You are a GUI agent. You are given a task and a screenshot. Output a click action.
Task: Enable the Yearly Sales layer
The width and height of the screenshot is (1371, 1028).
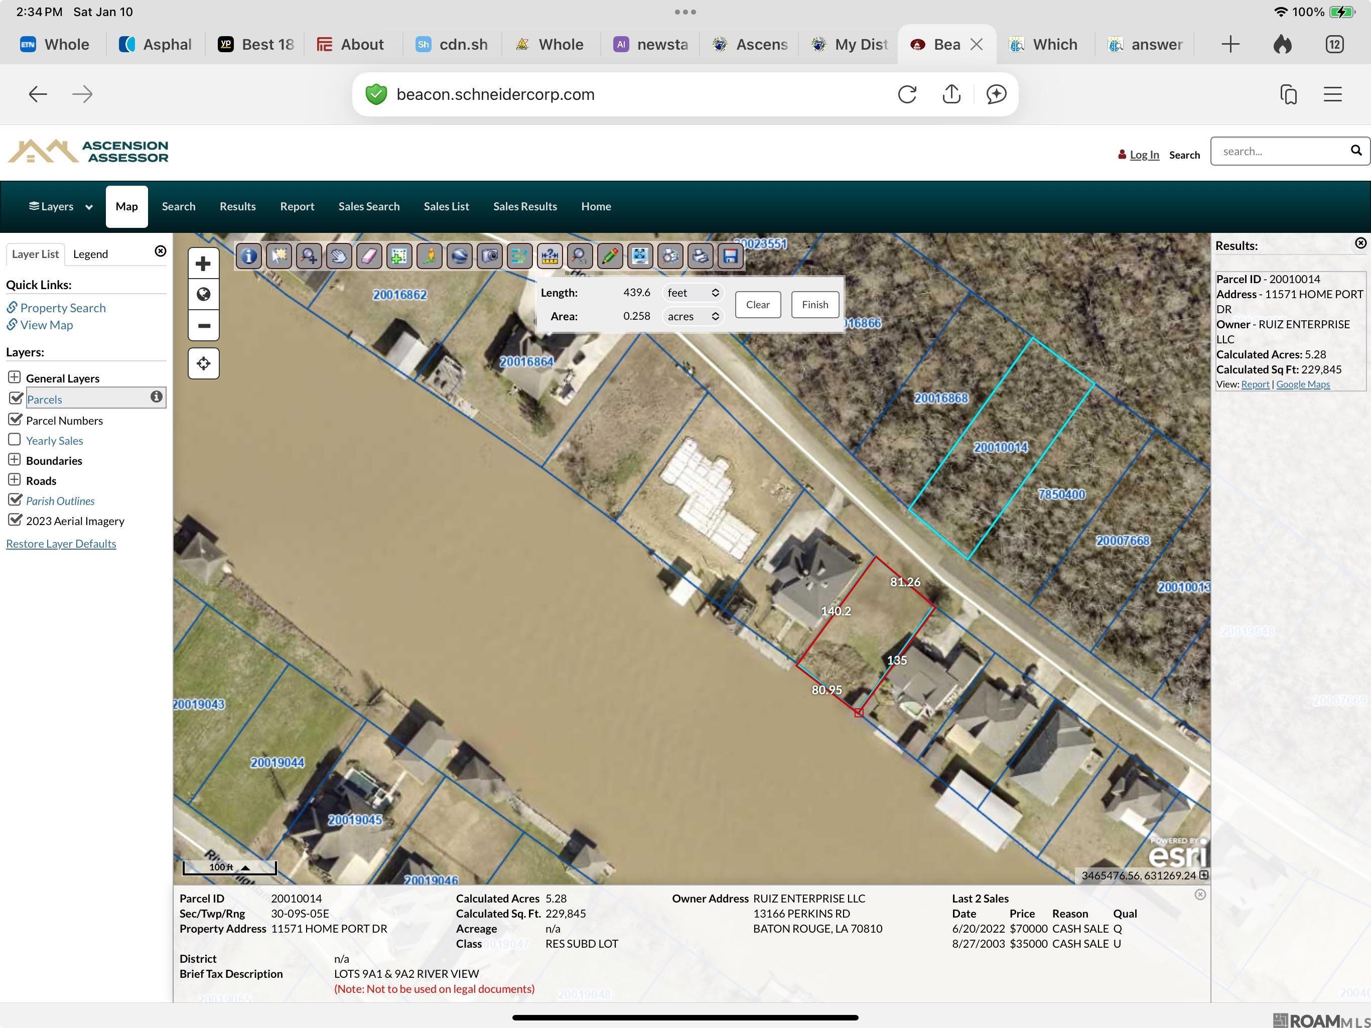14,439
